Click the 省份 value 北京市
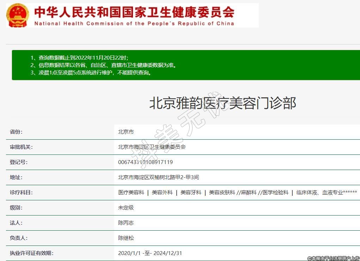The image size is (360, 261). click(x=126, y=132)
